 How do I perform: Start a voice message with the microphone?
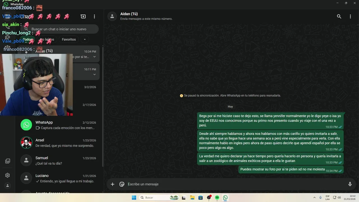350,184
